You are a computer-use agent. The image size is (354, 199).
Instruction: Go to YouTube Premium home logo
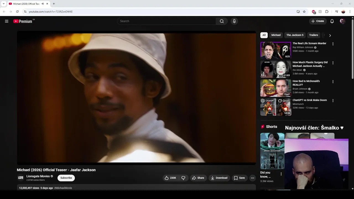pyautogui.click(x=23, y=21)
